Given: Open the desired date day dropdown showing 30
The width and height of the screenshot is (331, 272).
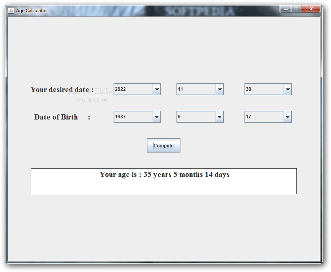Looking at the screenshot, I should [268, 89].
